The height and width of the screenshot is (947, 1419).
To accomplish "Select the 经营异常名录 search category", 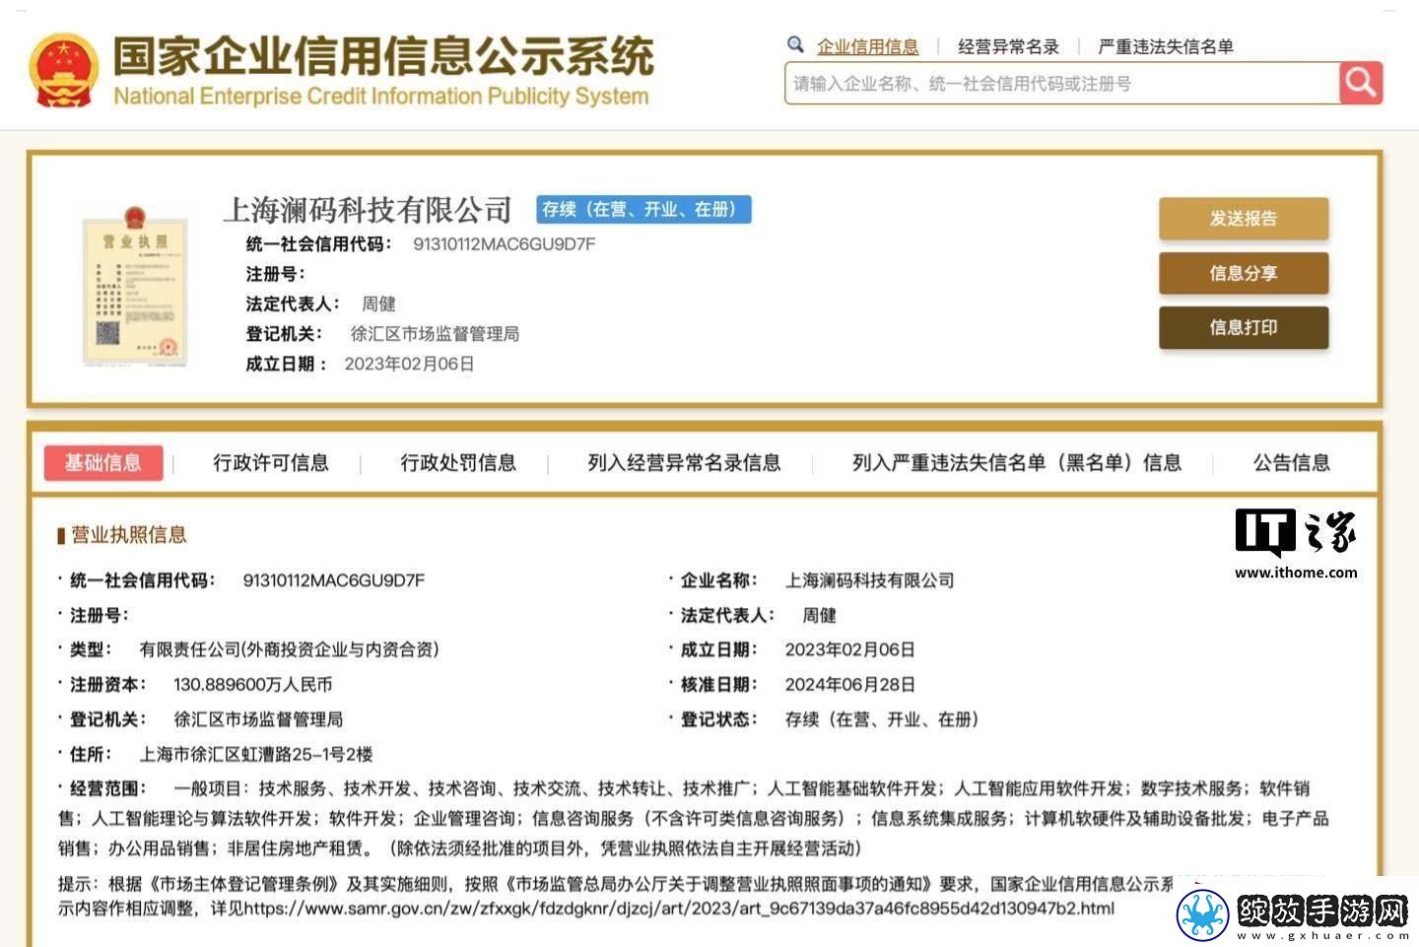I will point(1008,46).
